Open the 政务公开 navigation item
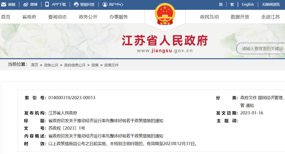This screenshot has height=154, width=285. [x=88, y=17]
